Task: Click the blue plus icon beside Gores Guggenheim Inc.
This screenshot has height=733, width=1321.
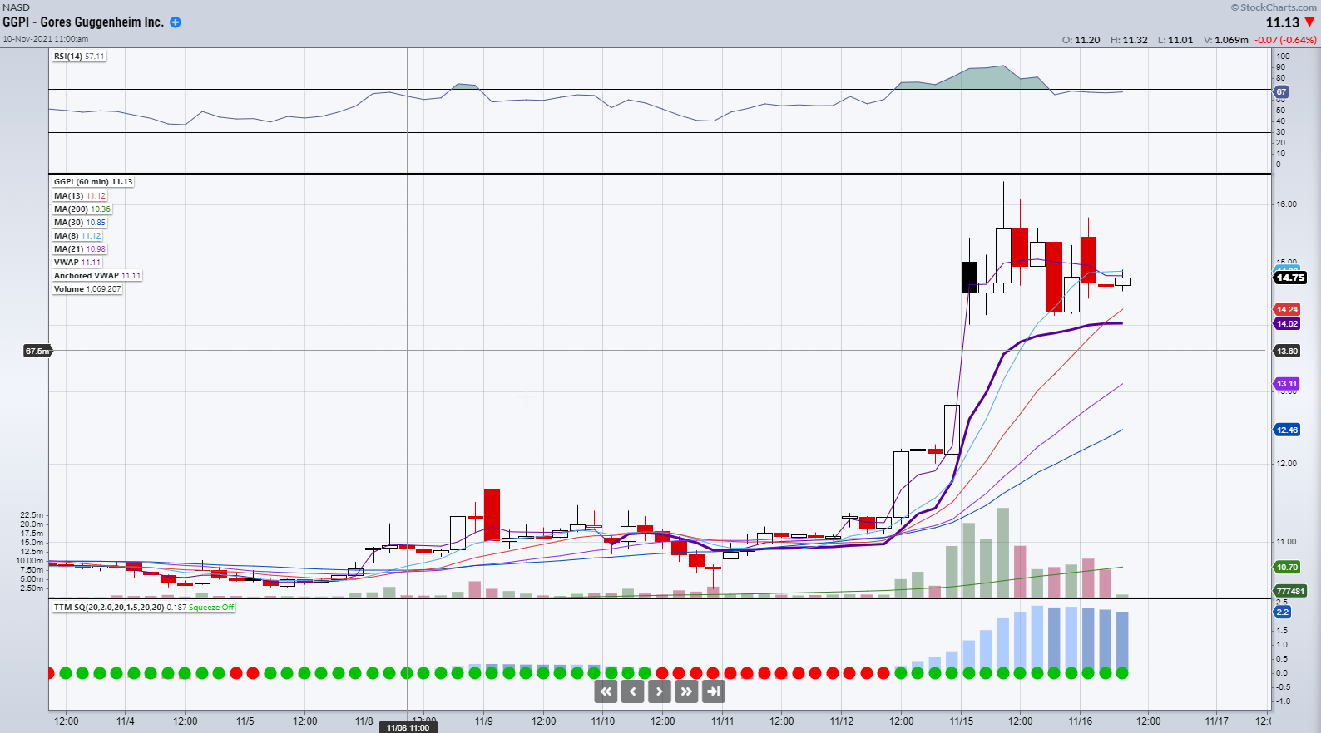Action: point(176,22)
